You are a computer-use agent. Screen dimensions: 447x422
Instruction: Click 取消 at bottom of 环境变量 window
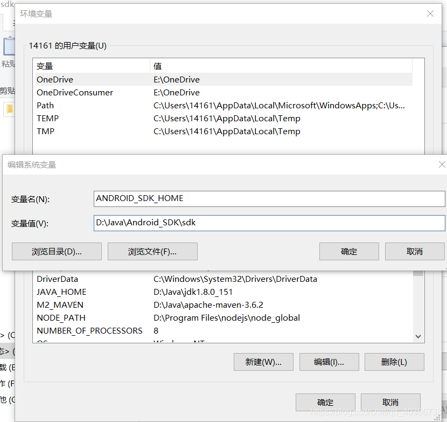click(390, 402)
